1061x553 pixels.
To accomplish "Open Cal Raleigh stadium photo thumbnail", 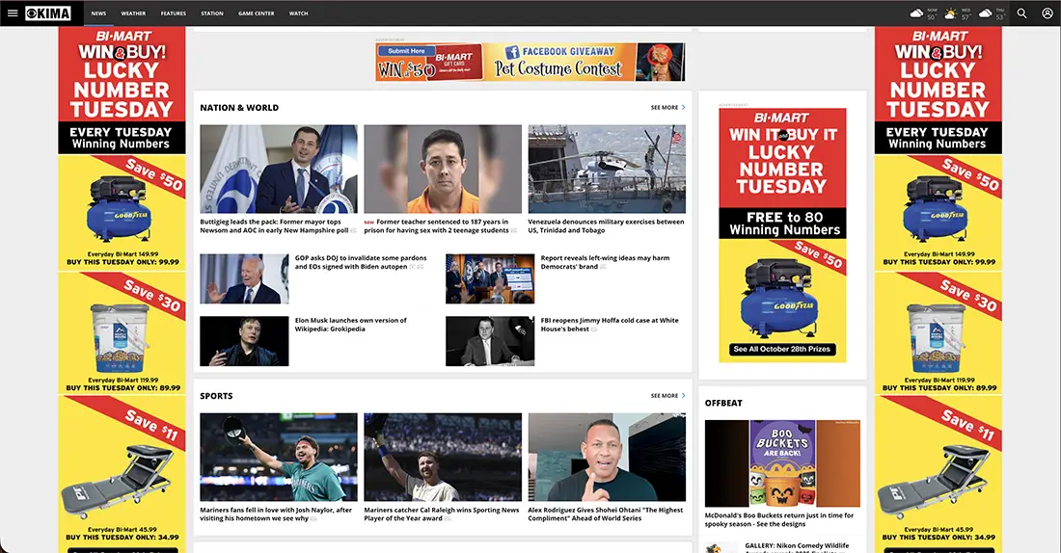I will click(443, 457).
